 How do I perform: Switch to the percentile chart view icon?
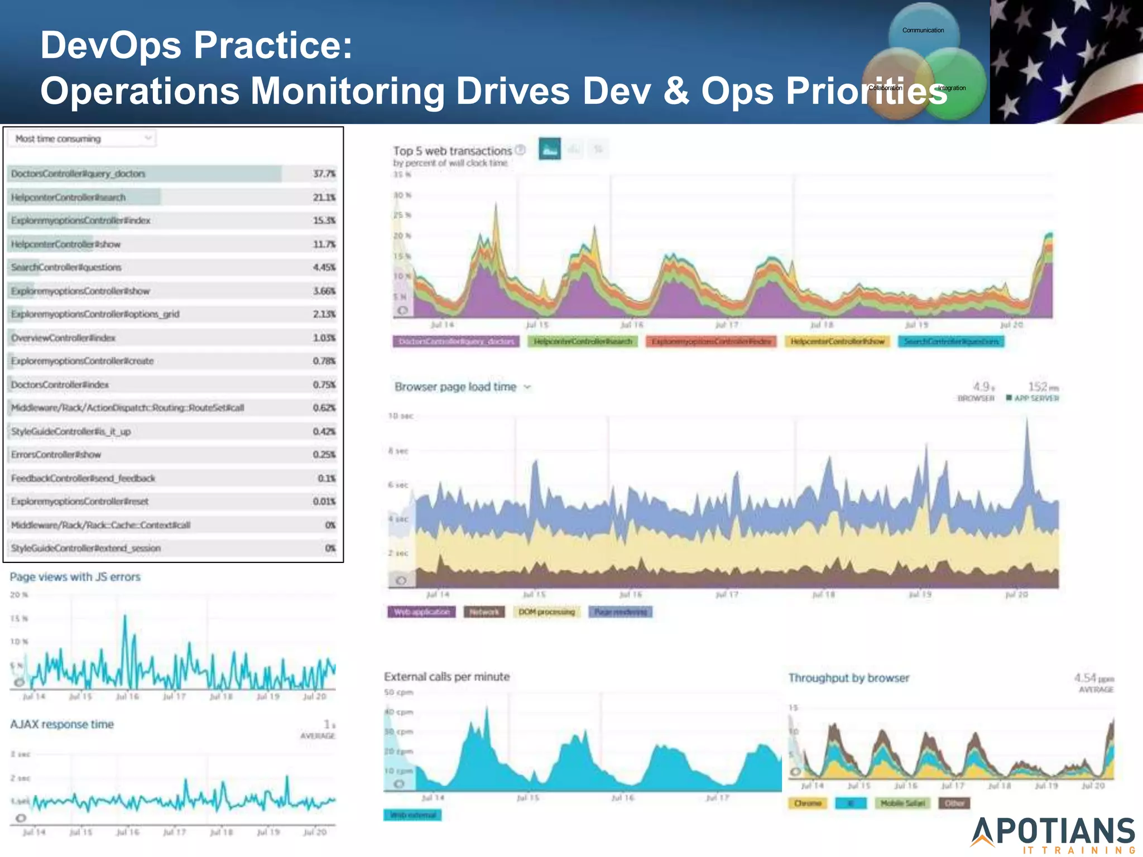(x=598, y=149)
